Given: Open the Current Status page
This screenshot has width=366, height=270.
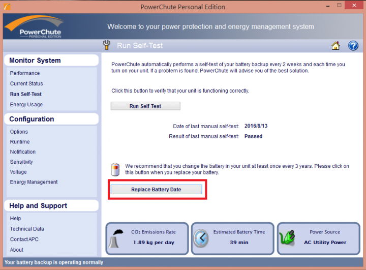Looking at the screenshot, I should 26,83.
